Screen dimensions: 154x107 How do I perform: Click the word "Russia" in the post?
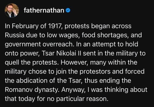pos(14,35)
